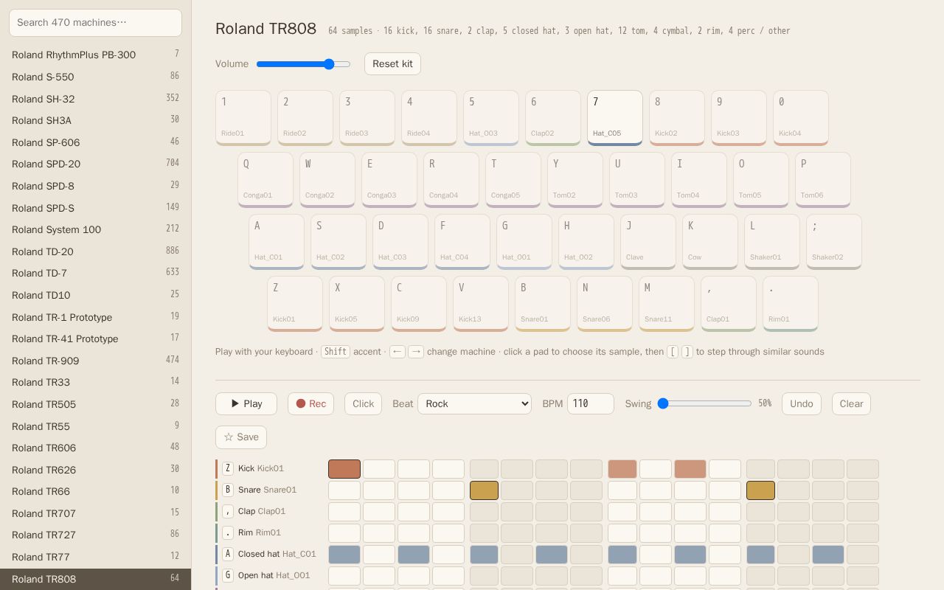The image size is (944, 590).
Task: Trigger the Cow pad on key K
Action: 710,242
